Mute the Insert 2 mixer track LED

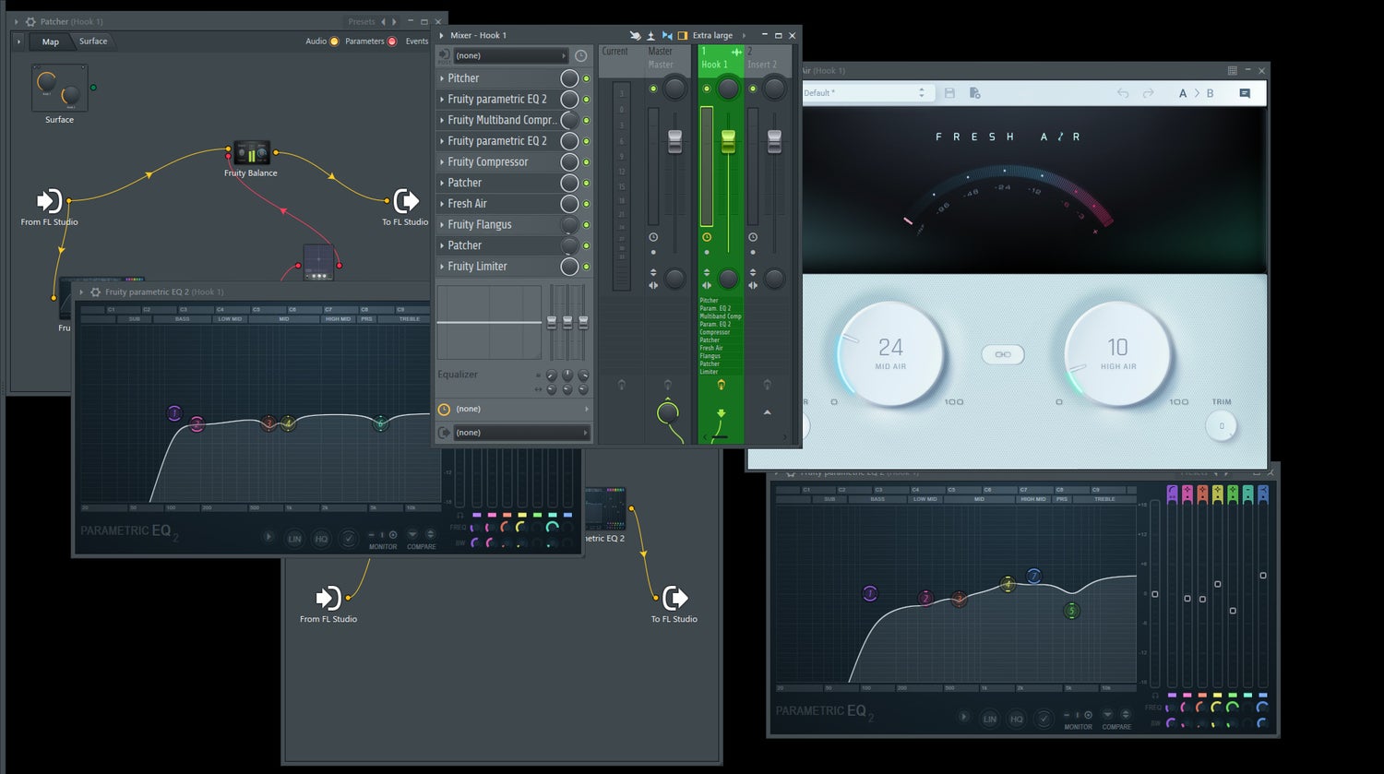753,89
